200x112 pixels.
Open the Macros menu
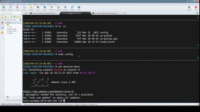49,4
